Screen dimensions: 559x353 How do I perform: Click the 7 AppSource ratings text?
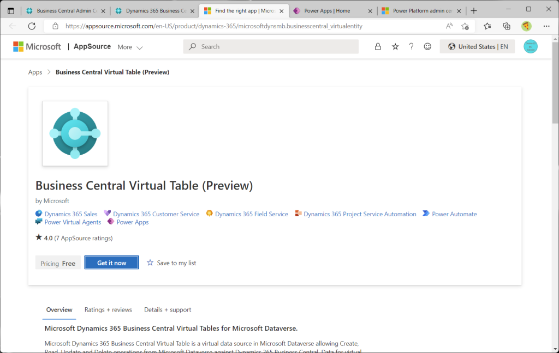84,238
